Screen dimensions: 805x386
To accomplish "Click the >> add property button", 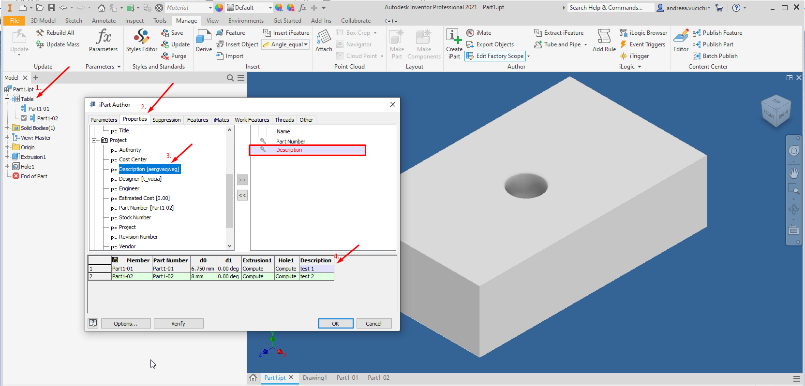I will [242, 180].
